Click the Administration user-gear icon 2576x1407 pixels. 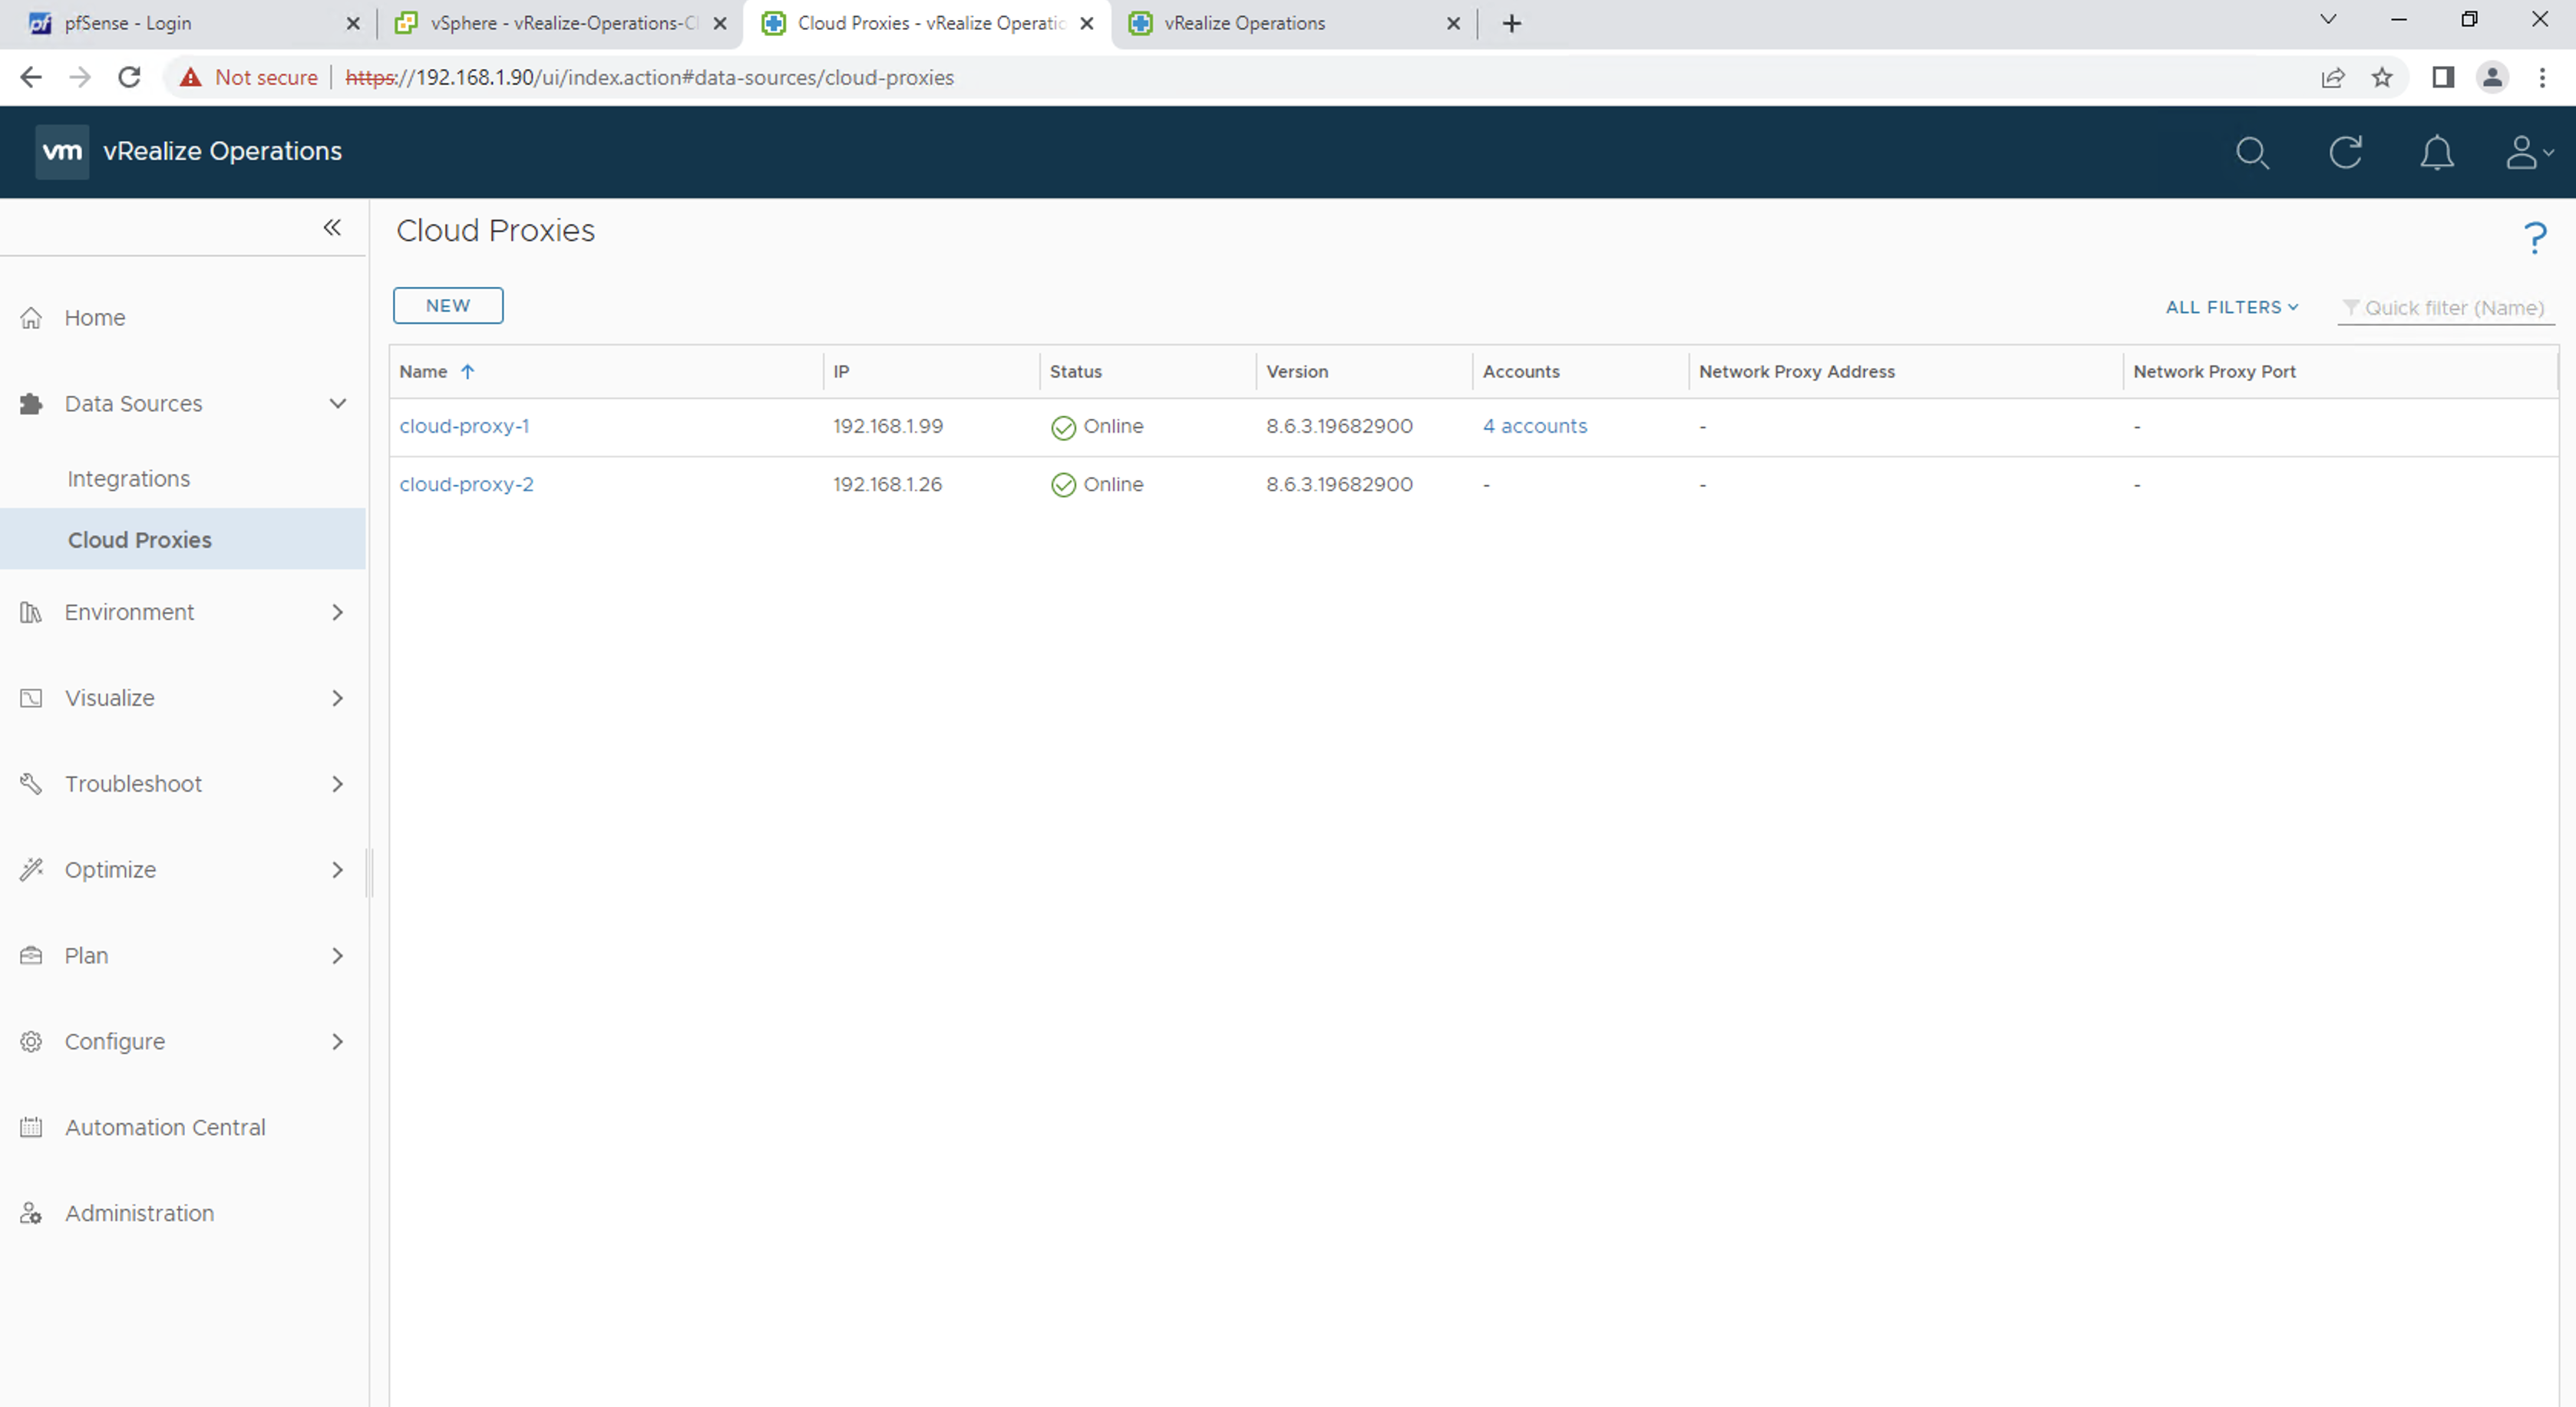pyautogui.click(x=31, y=1214)
